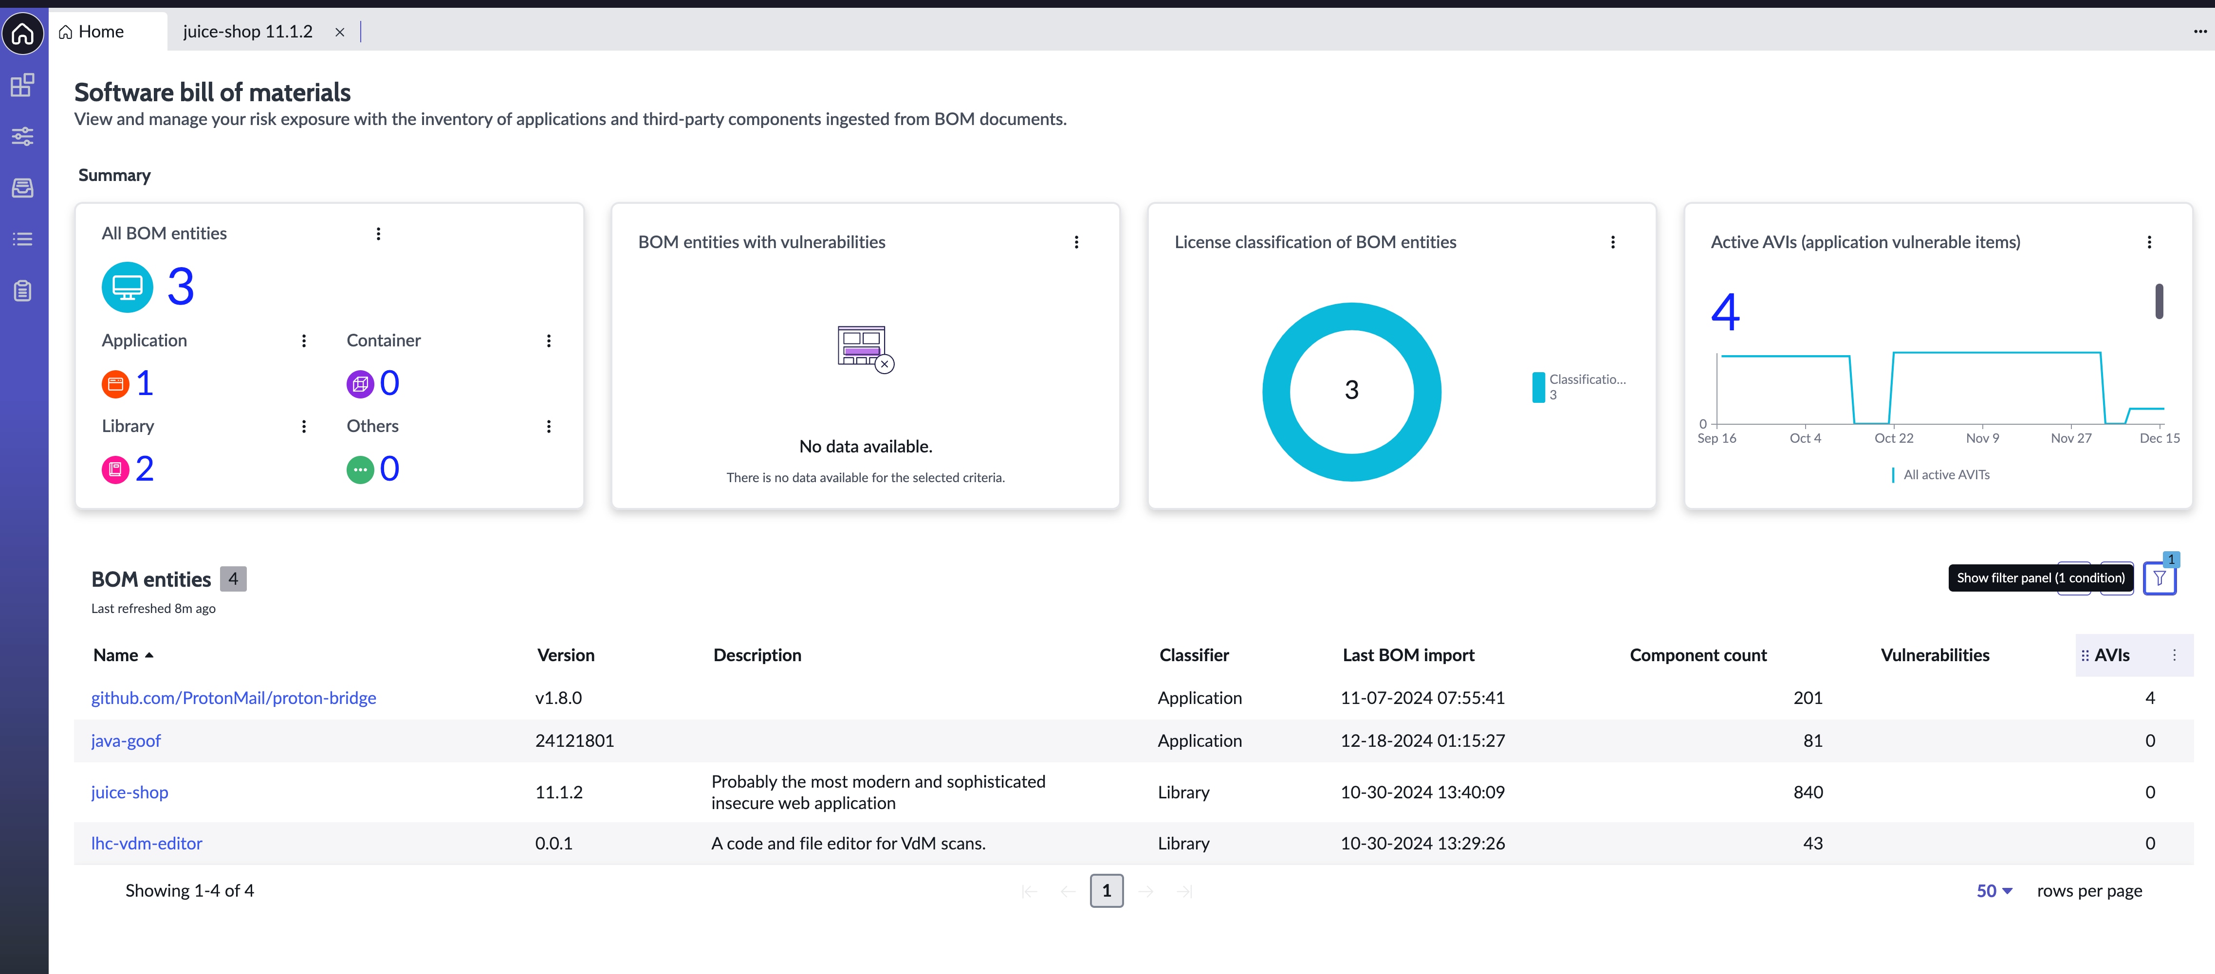
Task: Open the clipboard icon in sidebar
Action: coord(23,290)
